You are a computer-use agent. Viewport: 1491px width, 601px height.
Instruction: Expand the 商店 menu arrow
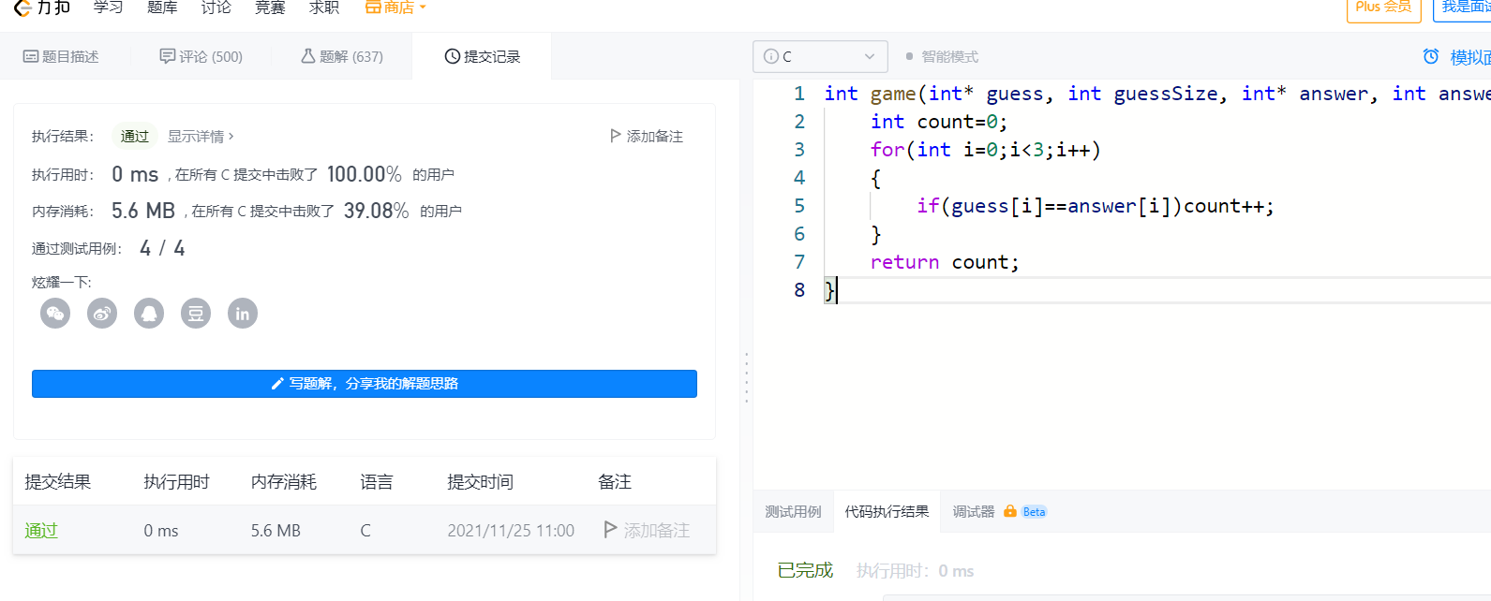click(x=423, y=7)
